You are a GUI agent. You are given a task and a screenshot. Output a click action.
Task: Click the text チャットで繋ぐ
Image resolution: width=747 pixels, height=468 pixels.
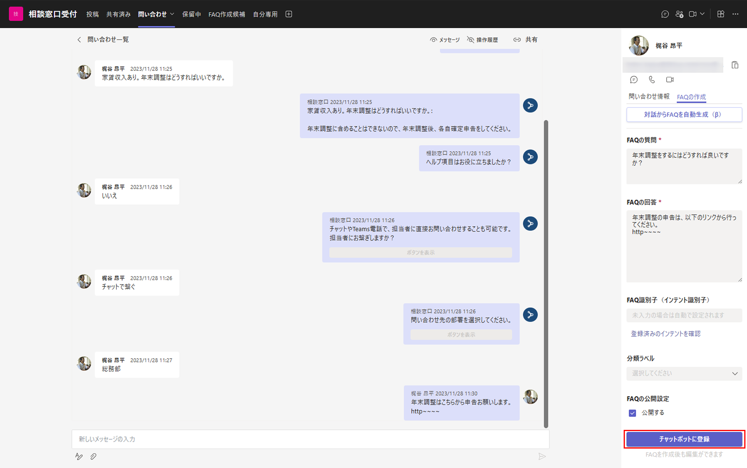coord(119,287)
